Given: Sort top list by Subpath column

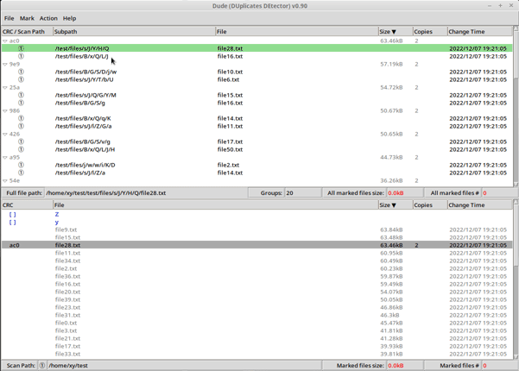Looking at the screenshot, I should [x=134, y=31].
